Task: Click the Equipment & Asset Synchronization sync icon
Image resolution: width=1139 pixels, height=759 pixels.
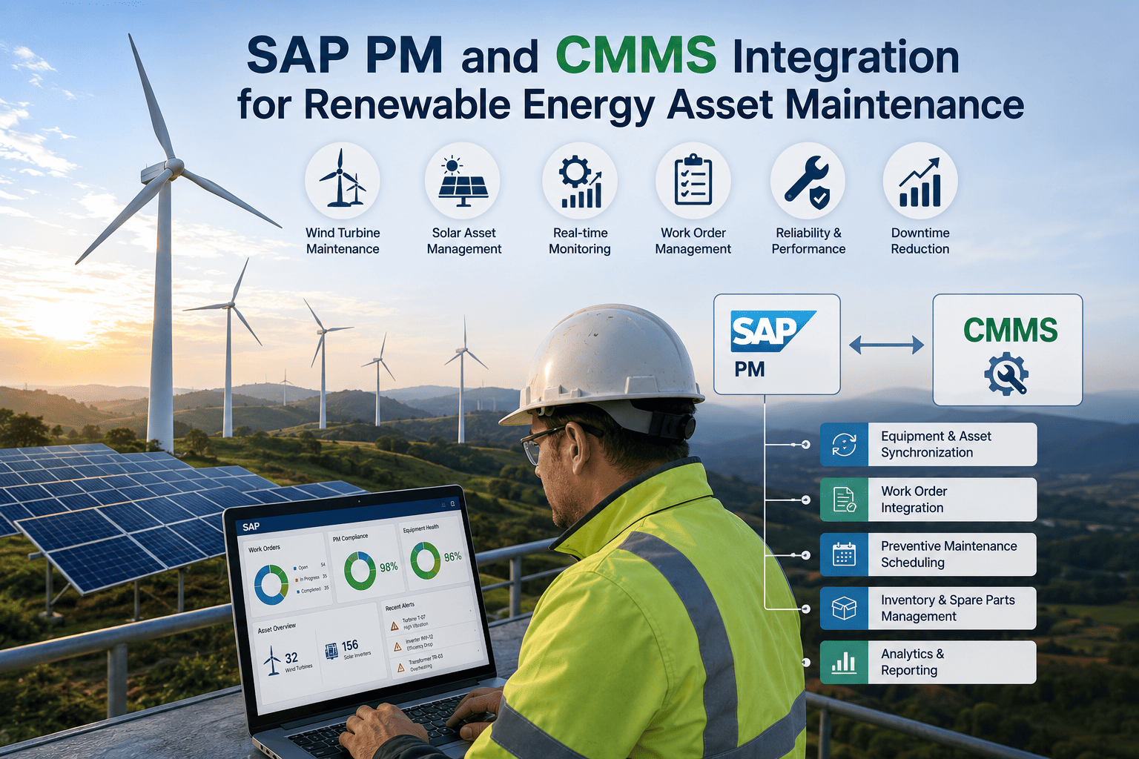Action: coord(844,445)
